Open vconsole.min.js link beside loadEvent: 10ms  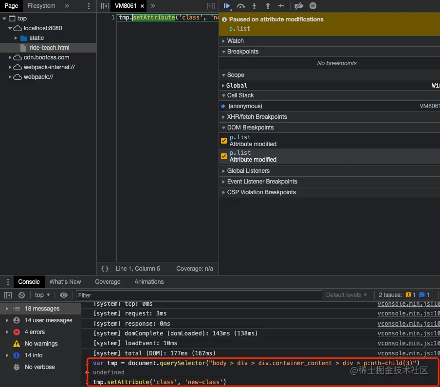[x=408, y=343]
